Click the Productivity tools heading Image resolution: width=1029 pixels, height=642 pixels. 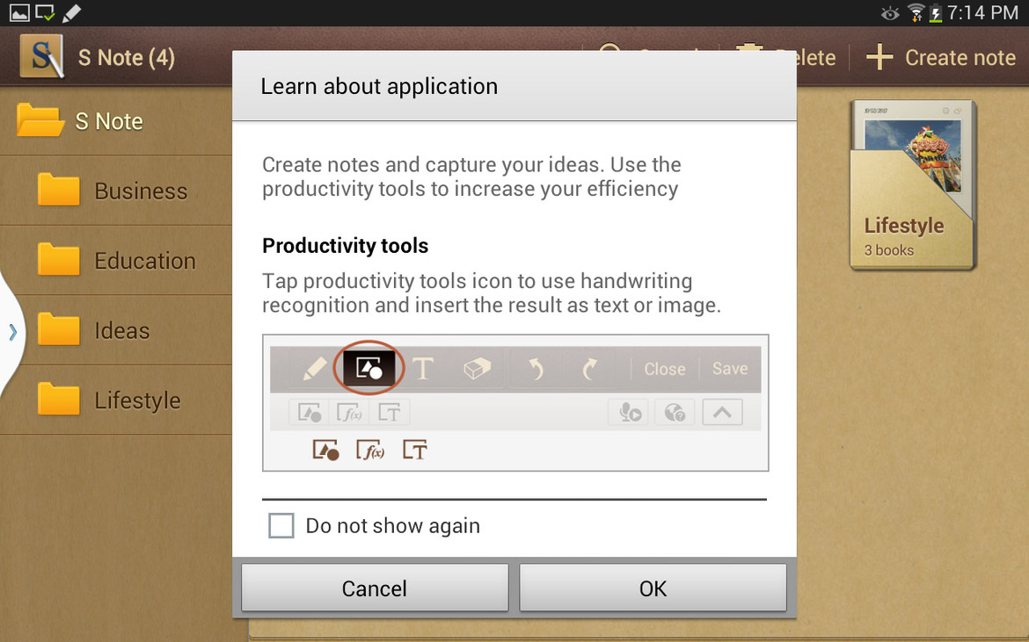coord(345,246)
